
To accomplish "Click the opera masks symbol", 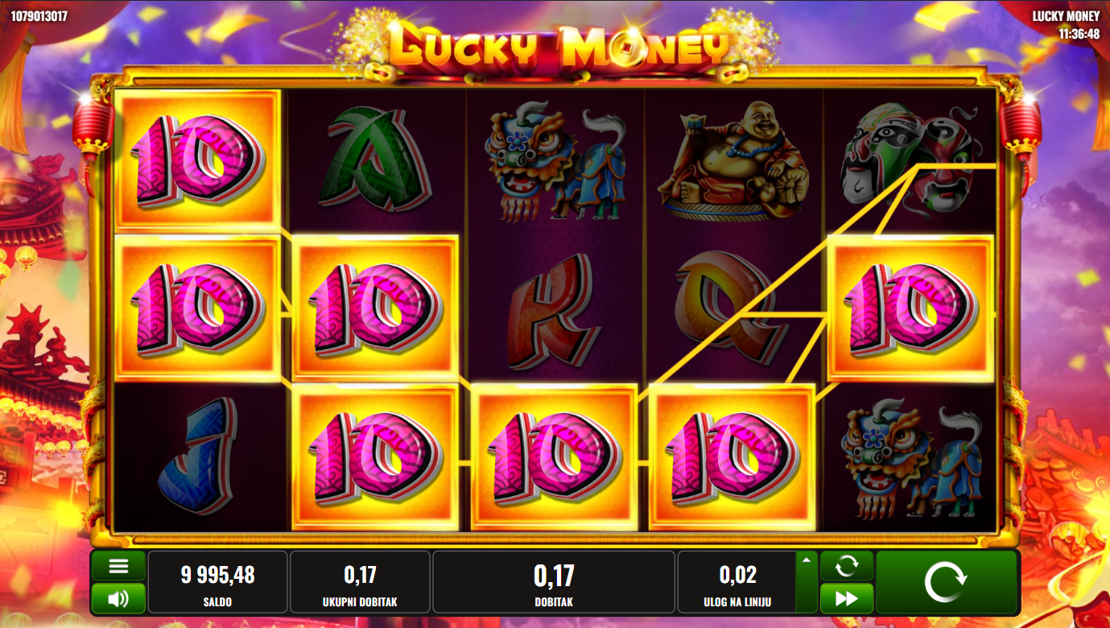I will point(911,161).
